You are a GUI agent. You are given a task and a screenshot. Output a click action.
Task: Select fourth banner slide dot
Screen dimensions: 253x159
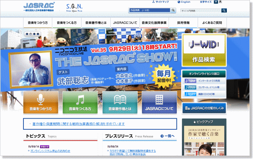tap(38, 34)
